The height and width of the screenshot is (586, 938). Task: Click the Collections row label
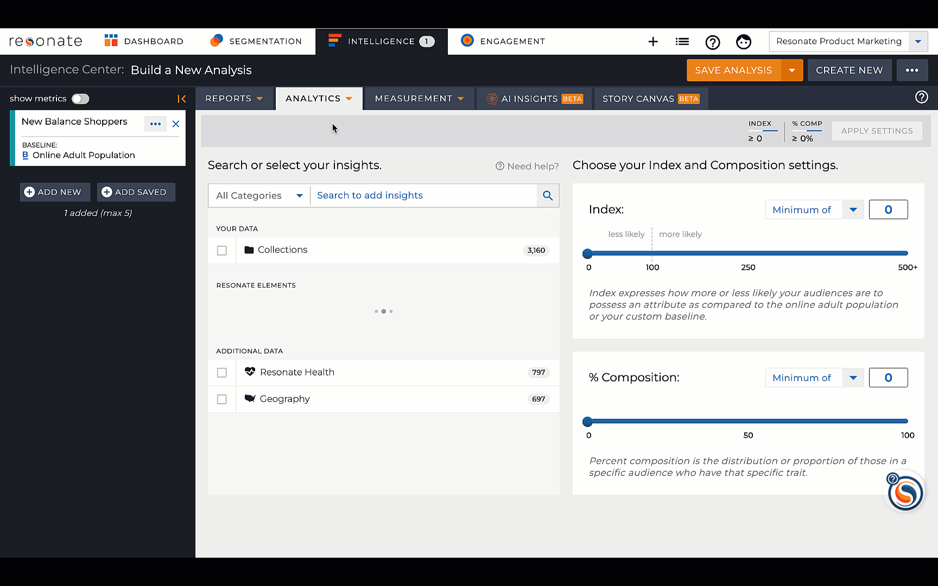(282, 250)
